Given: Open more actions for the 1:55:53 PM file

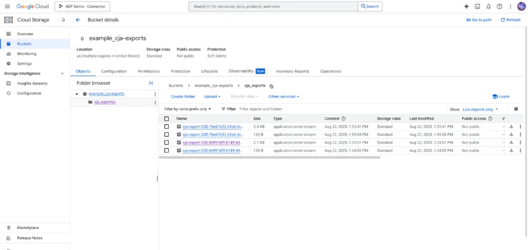Looking at the screenshot, I should pos(520,134).
